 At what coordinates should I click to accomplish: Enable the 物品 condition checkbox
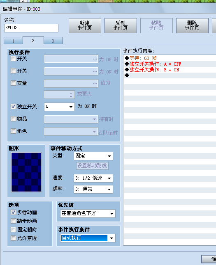point(13,119)
